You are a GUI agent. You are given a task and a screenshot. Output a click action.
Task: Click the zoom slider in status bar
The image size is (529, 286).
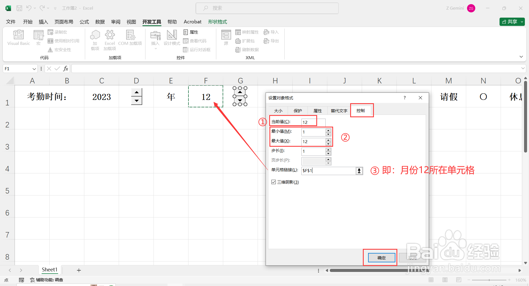(x=489, y=280)
